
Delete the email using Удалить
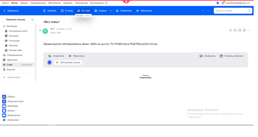(50, 11)
